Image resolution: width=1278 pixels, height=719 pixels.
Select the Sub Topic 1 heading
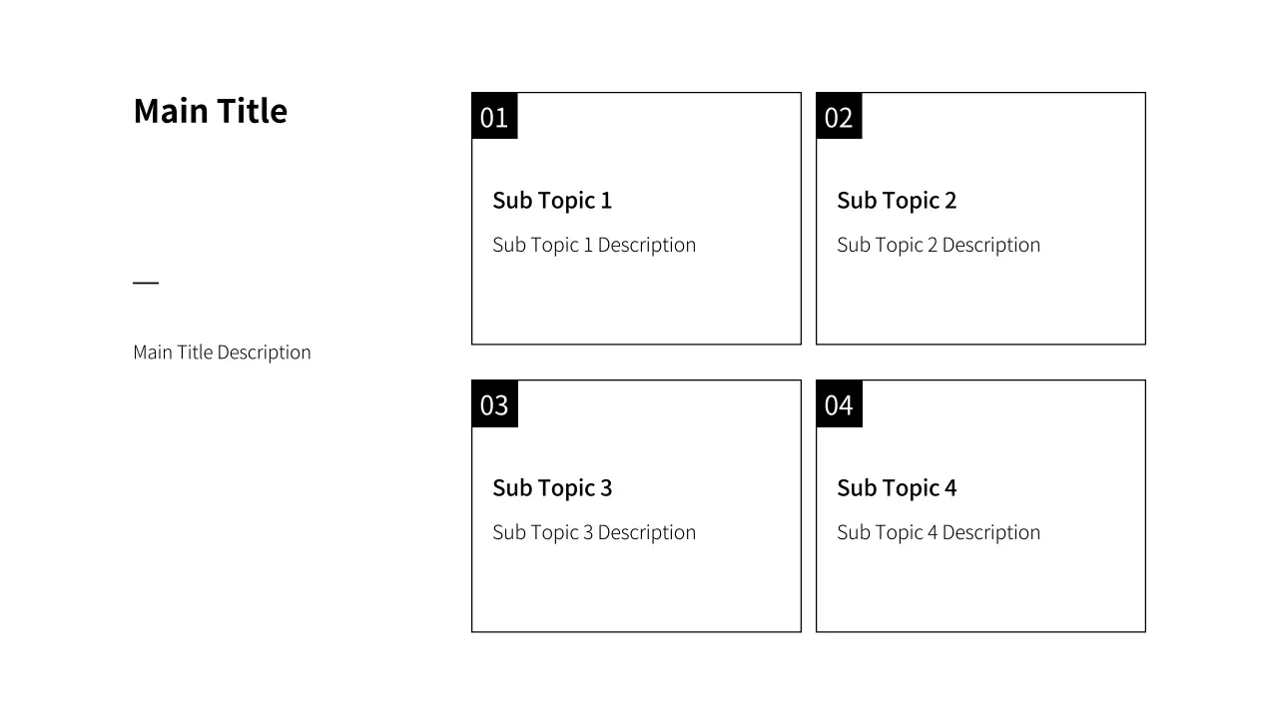(x=552, y=201)
